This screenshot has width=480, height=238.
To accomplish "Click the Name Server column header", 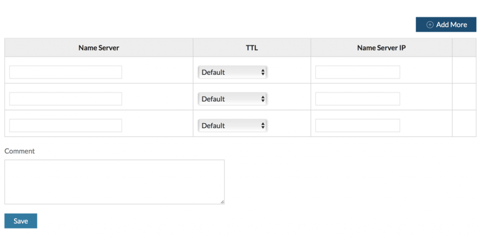I will pos(98,48).
